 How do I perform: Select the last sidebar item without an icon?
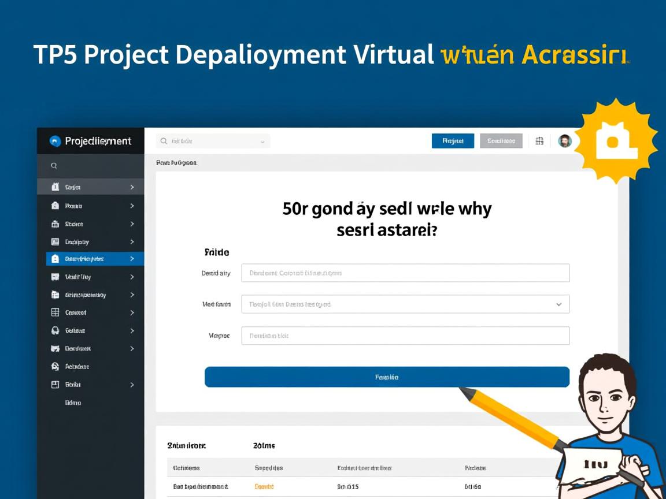[x=73, y=403]
